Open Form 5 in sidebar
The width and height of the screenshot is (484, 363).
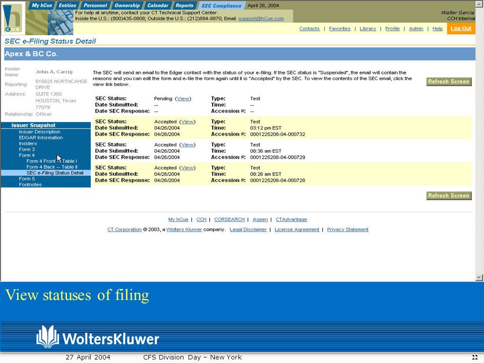(x=27, y=178)
